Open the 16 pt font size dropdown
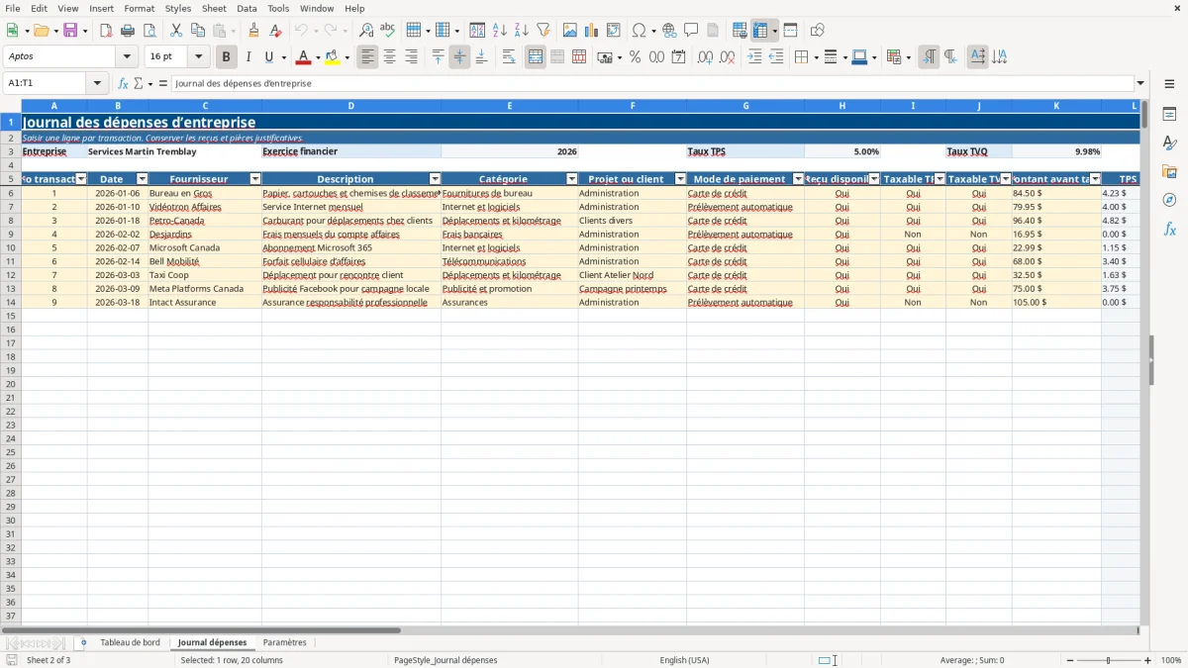1188x668 pixels. click(x=199, y=57)
